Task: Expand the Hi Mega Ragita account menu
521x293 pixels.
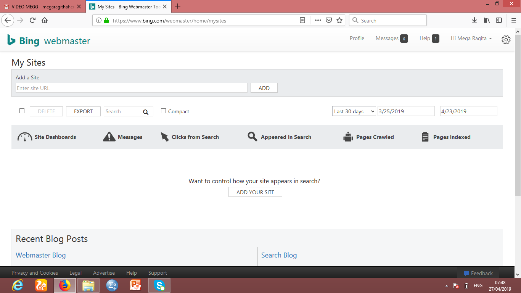Action: (x=471, y=39)
